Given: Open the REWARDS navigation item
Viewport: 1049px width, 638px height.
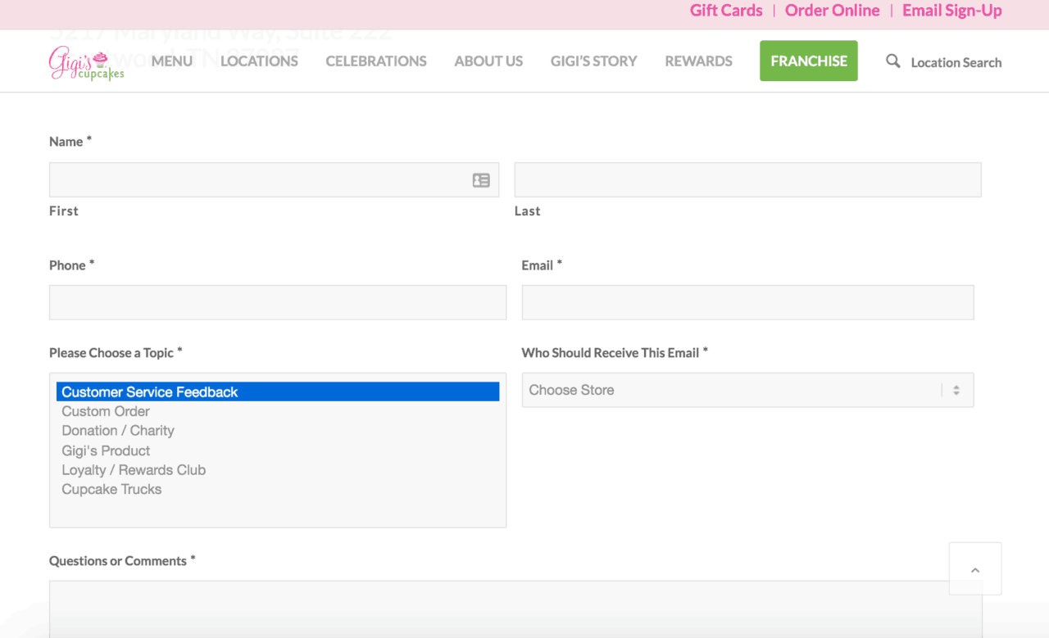Looking at the screenshot, I should pyautogui.click(x=698, y=61).
